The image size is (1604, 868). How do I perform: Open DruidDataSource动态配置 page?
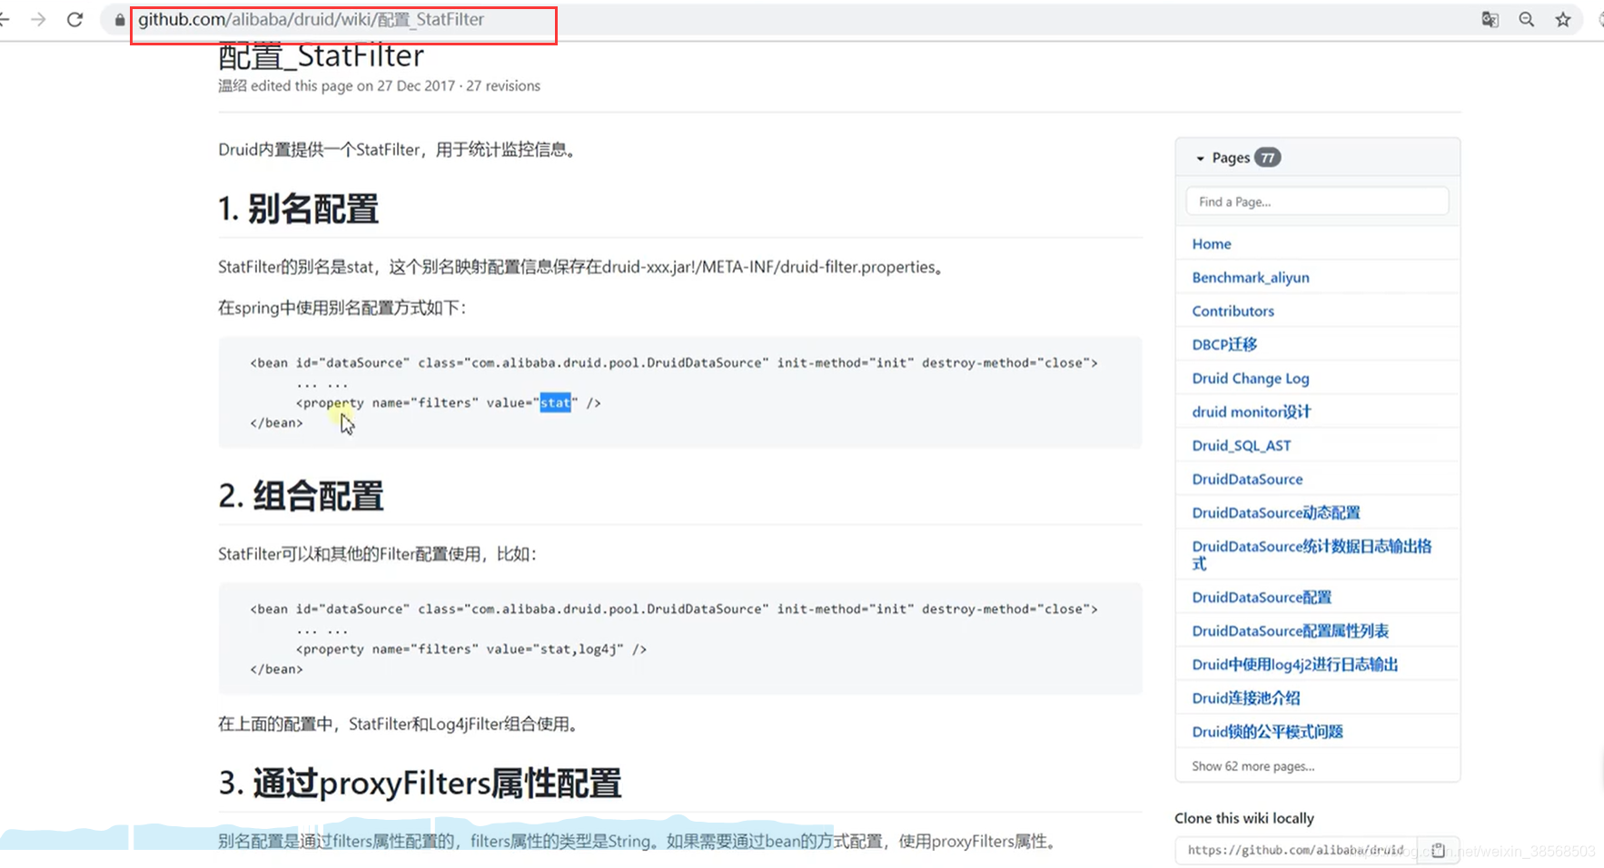pyautogui.click(x=1276, y=512)
